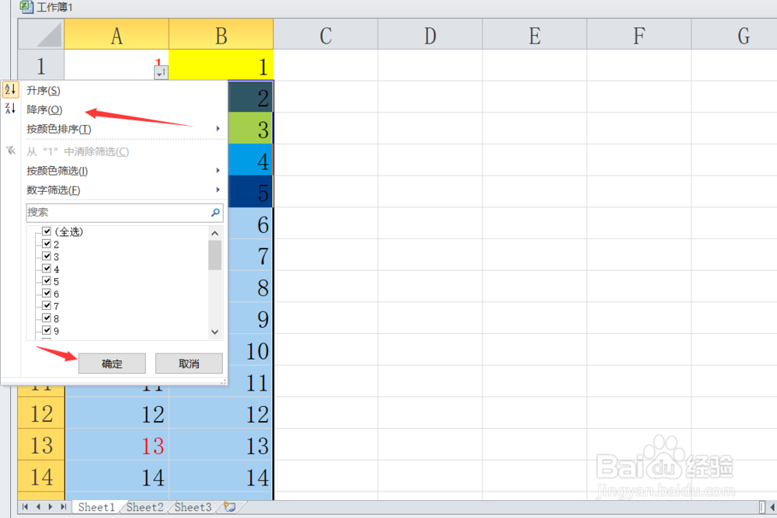
Task: Toggle the (全选) select all checkbox
Action: (47, 231)
